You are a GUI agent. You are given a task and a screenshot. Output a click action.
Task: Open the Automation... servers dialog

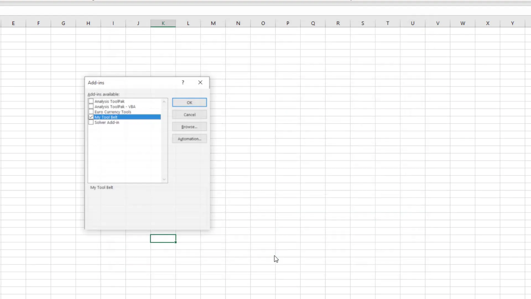[x=189, y=139]
